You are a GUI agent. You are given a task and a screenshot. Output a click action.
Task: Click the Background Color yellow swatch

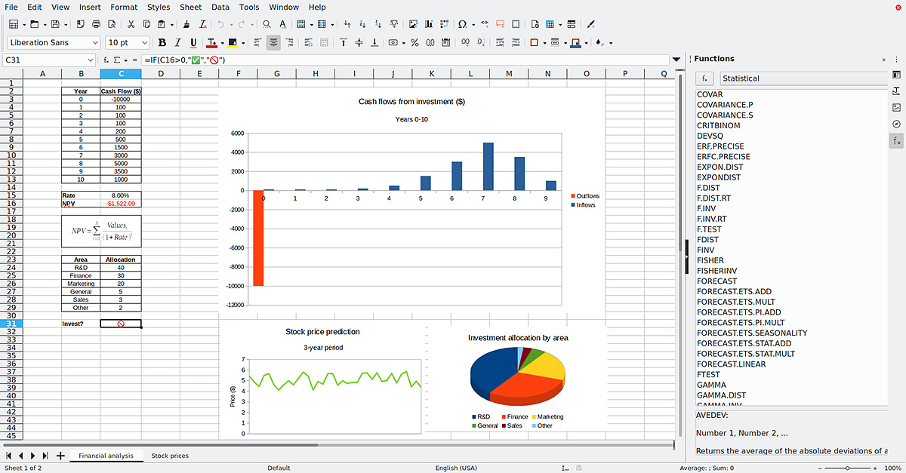click(x=232, y=43)
